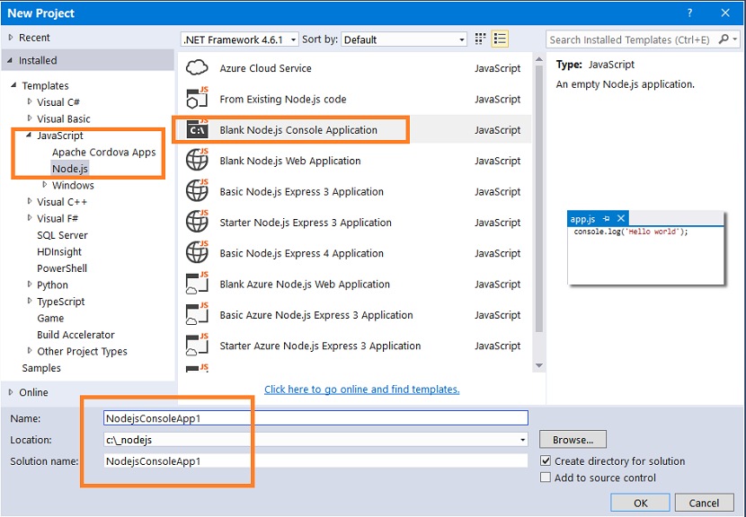Click the app.js preview thumbnail
The height and width of the screenshot is (517, 746).
click(645, 248)
